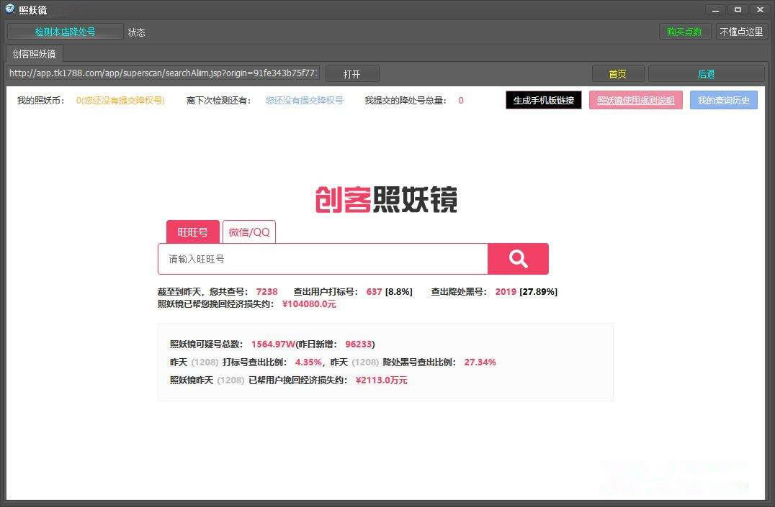The width and height of the screenshot is (775, 507).
Task: Select the 旺旺号 search tab
Action: click(192, 232)
